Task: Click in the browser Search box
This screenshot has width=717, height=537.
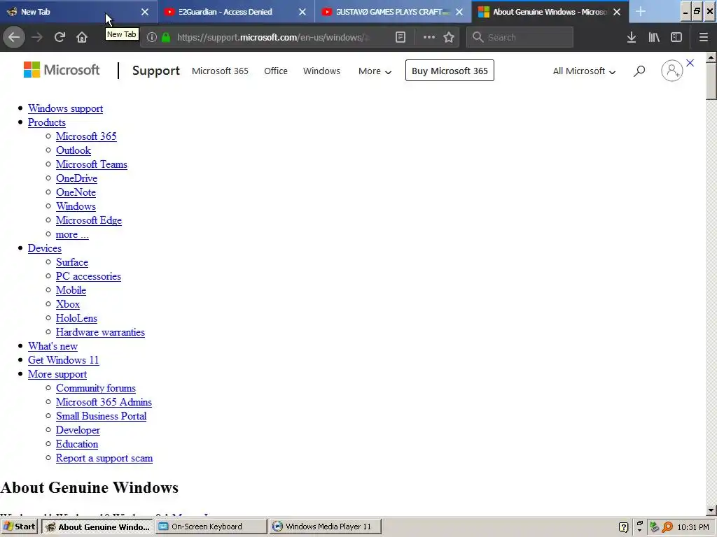Action: [520, 37]
